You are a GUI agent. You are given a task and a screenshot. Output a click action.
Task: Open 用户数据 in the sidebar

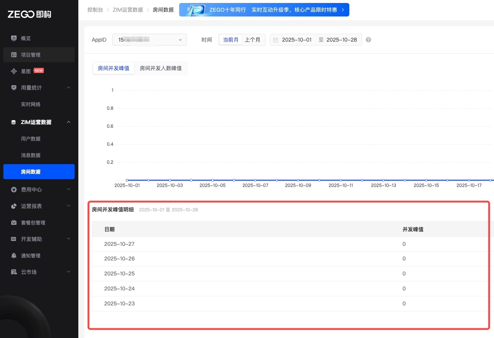[31, 139]
